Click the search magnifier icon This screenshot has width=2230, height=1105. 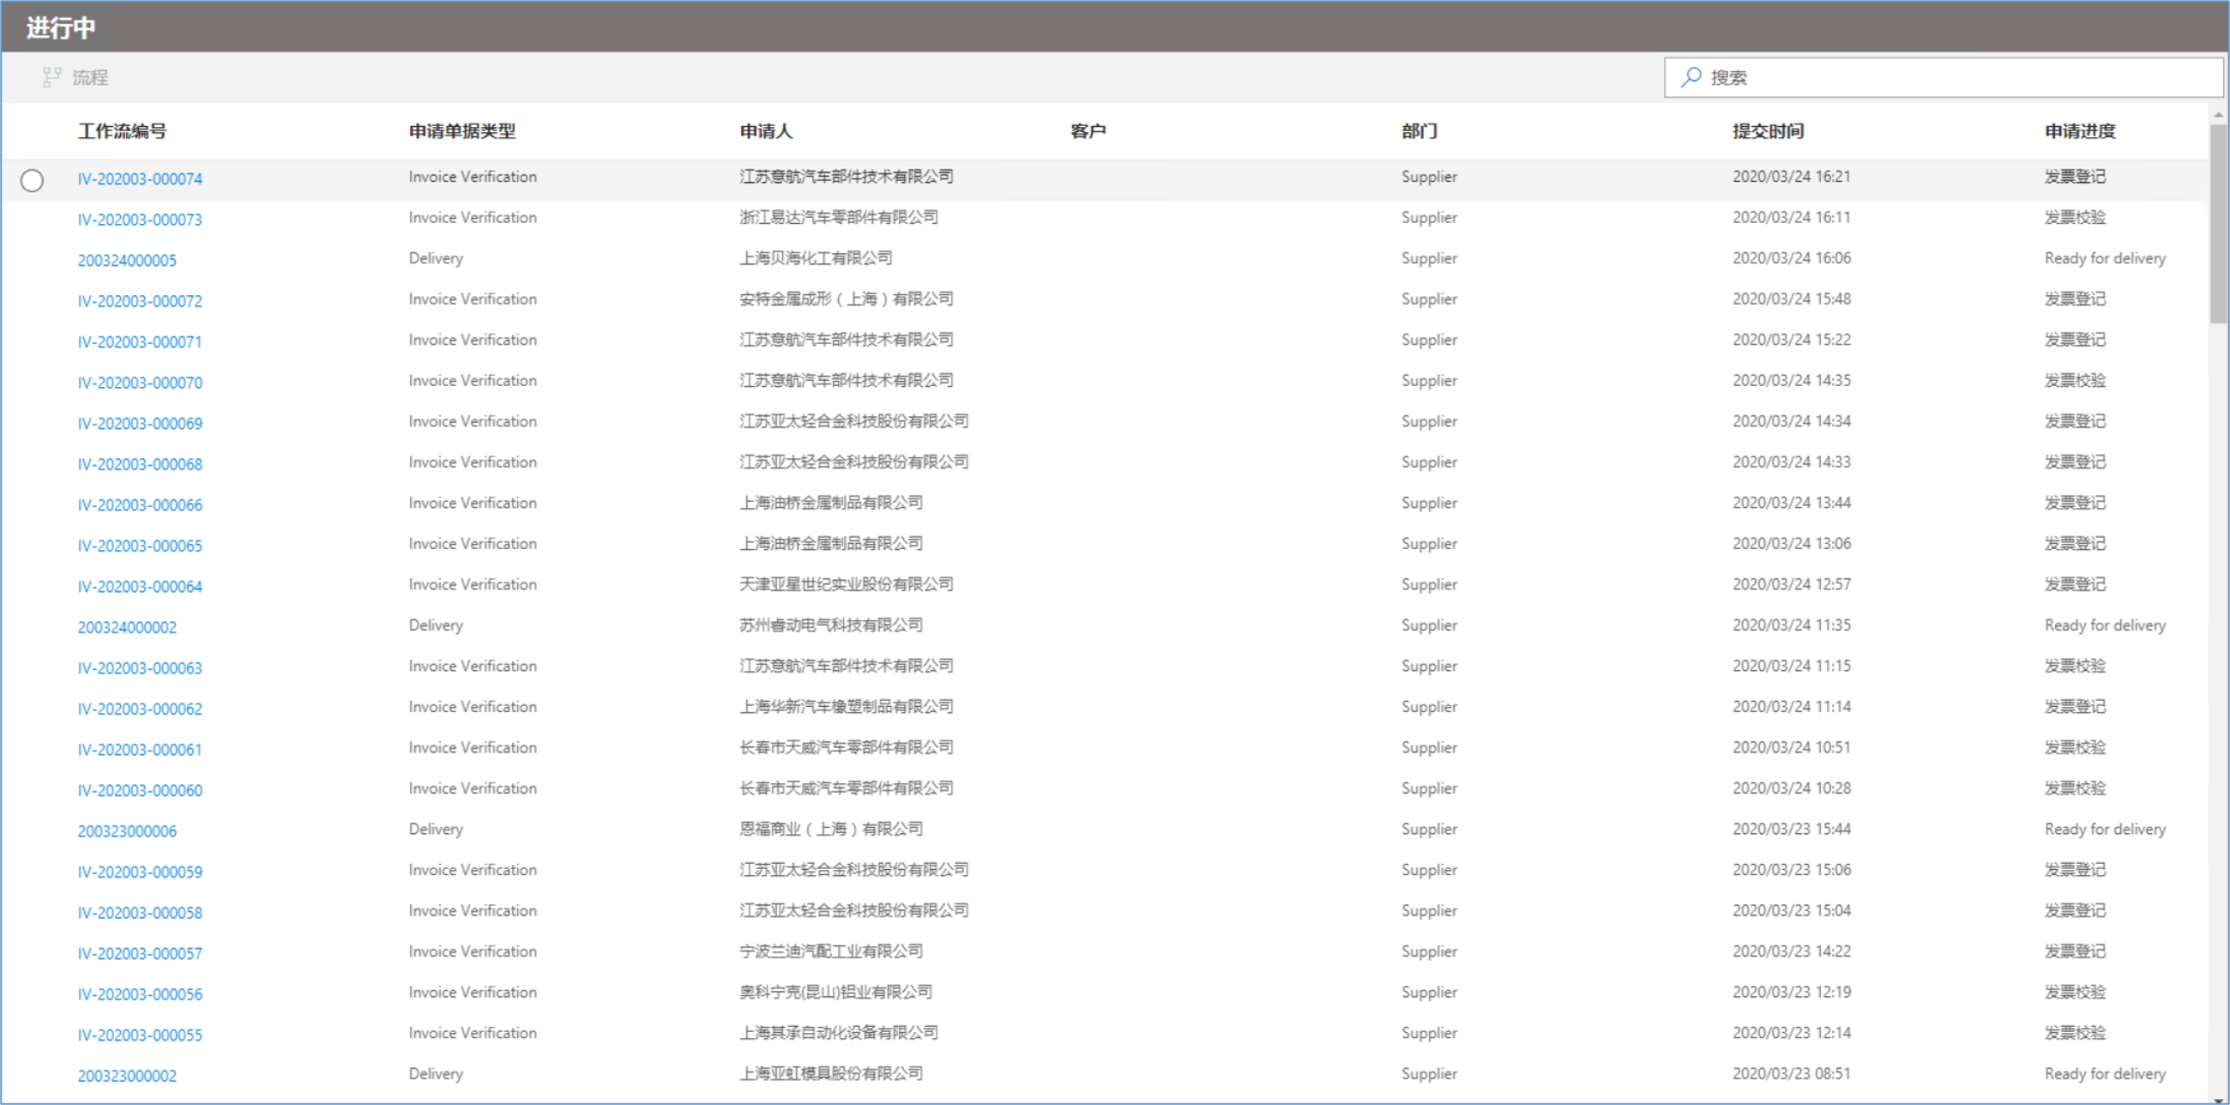(1691, 77)
